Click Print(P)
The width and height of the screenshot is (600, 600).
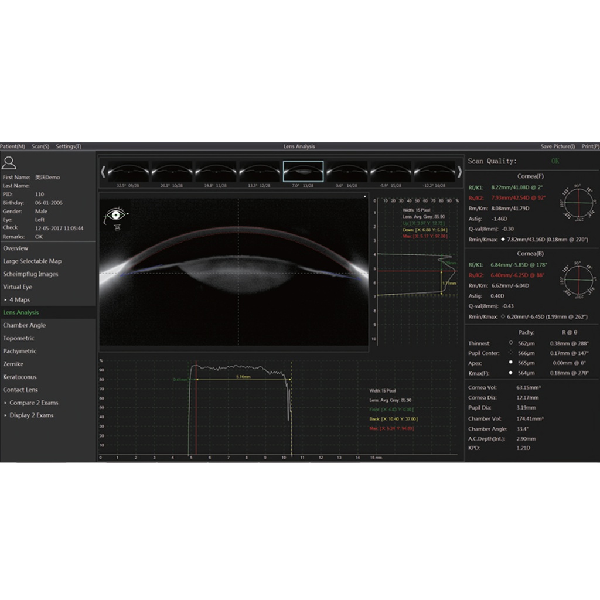click(591, 146)
